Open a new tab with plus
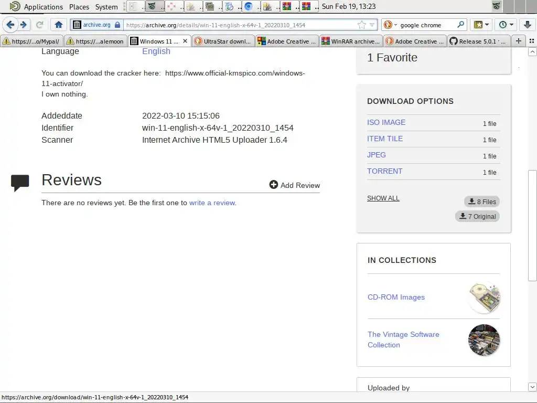 (x=519, y=41)
